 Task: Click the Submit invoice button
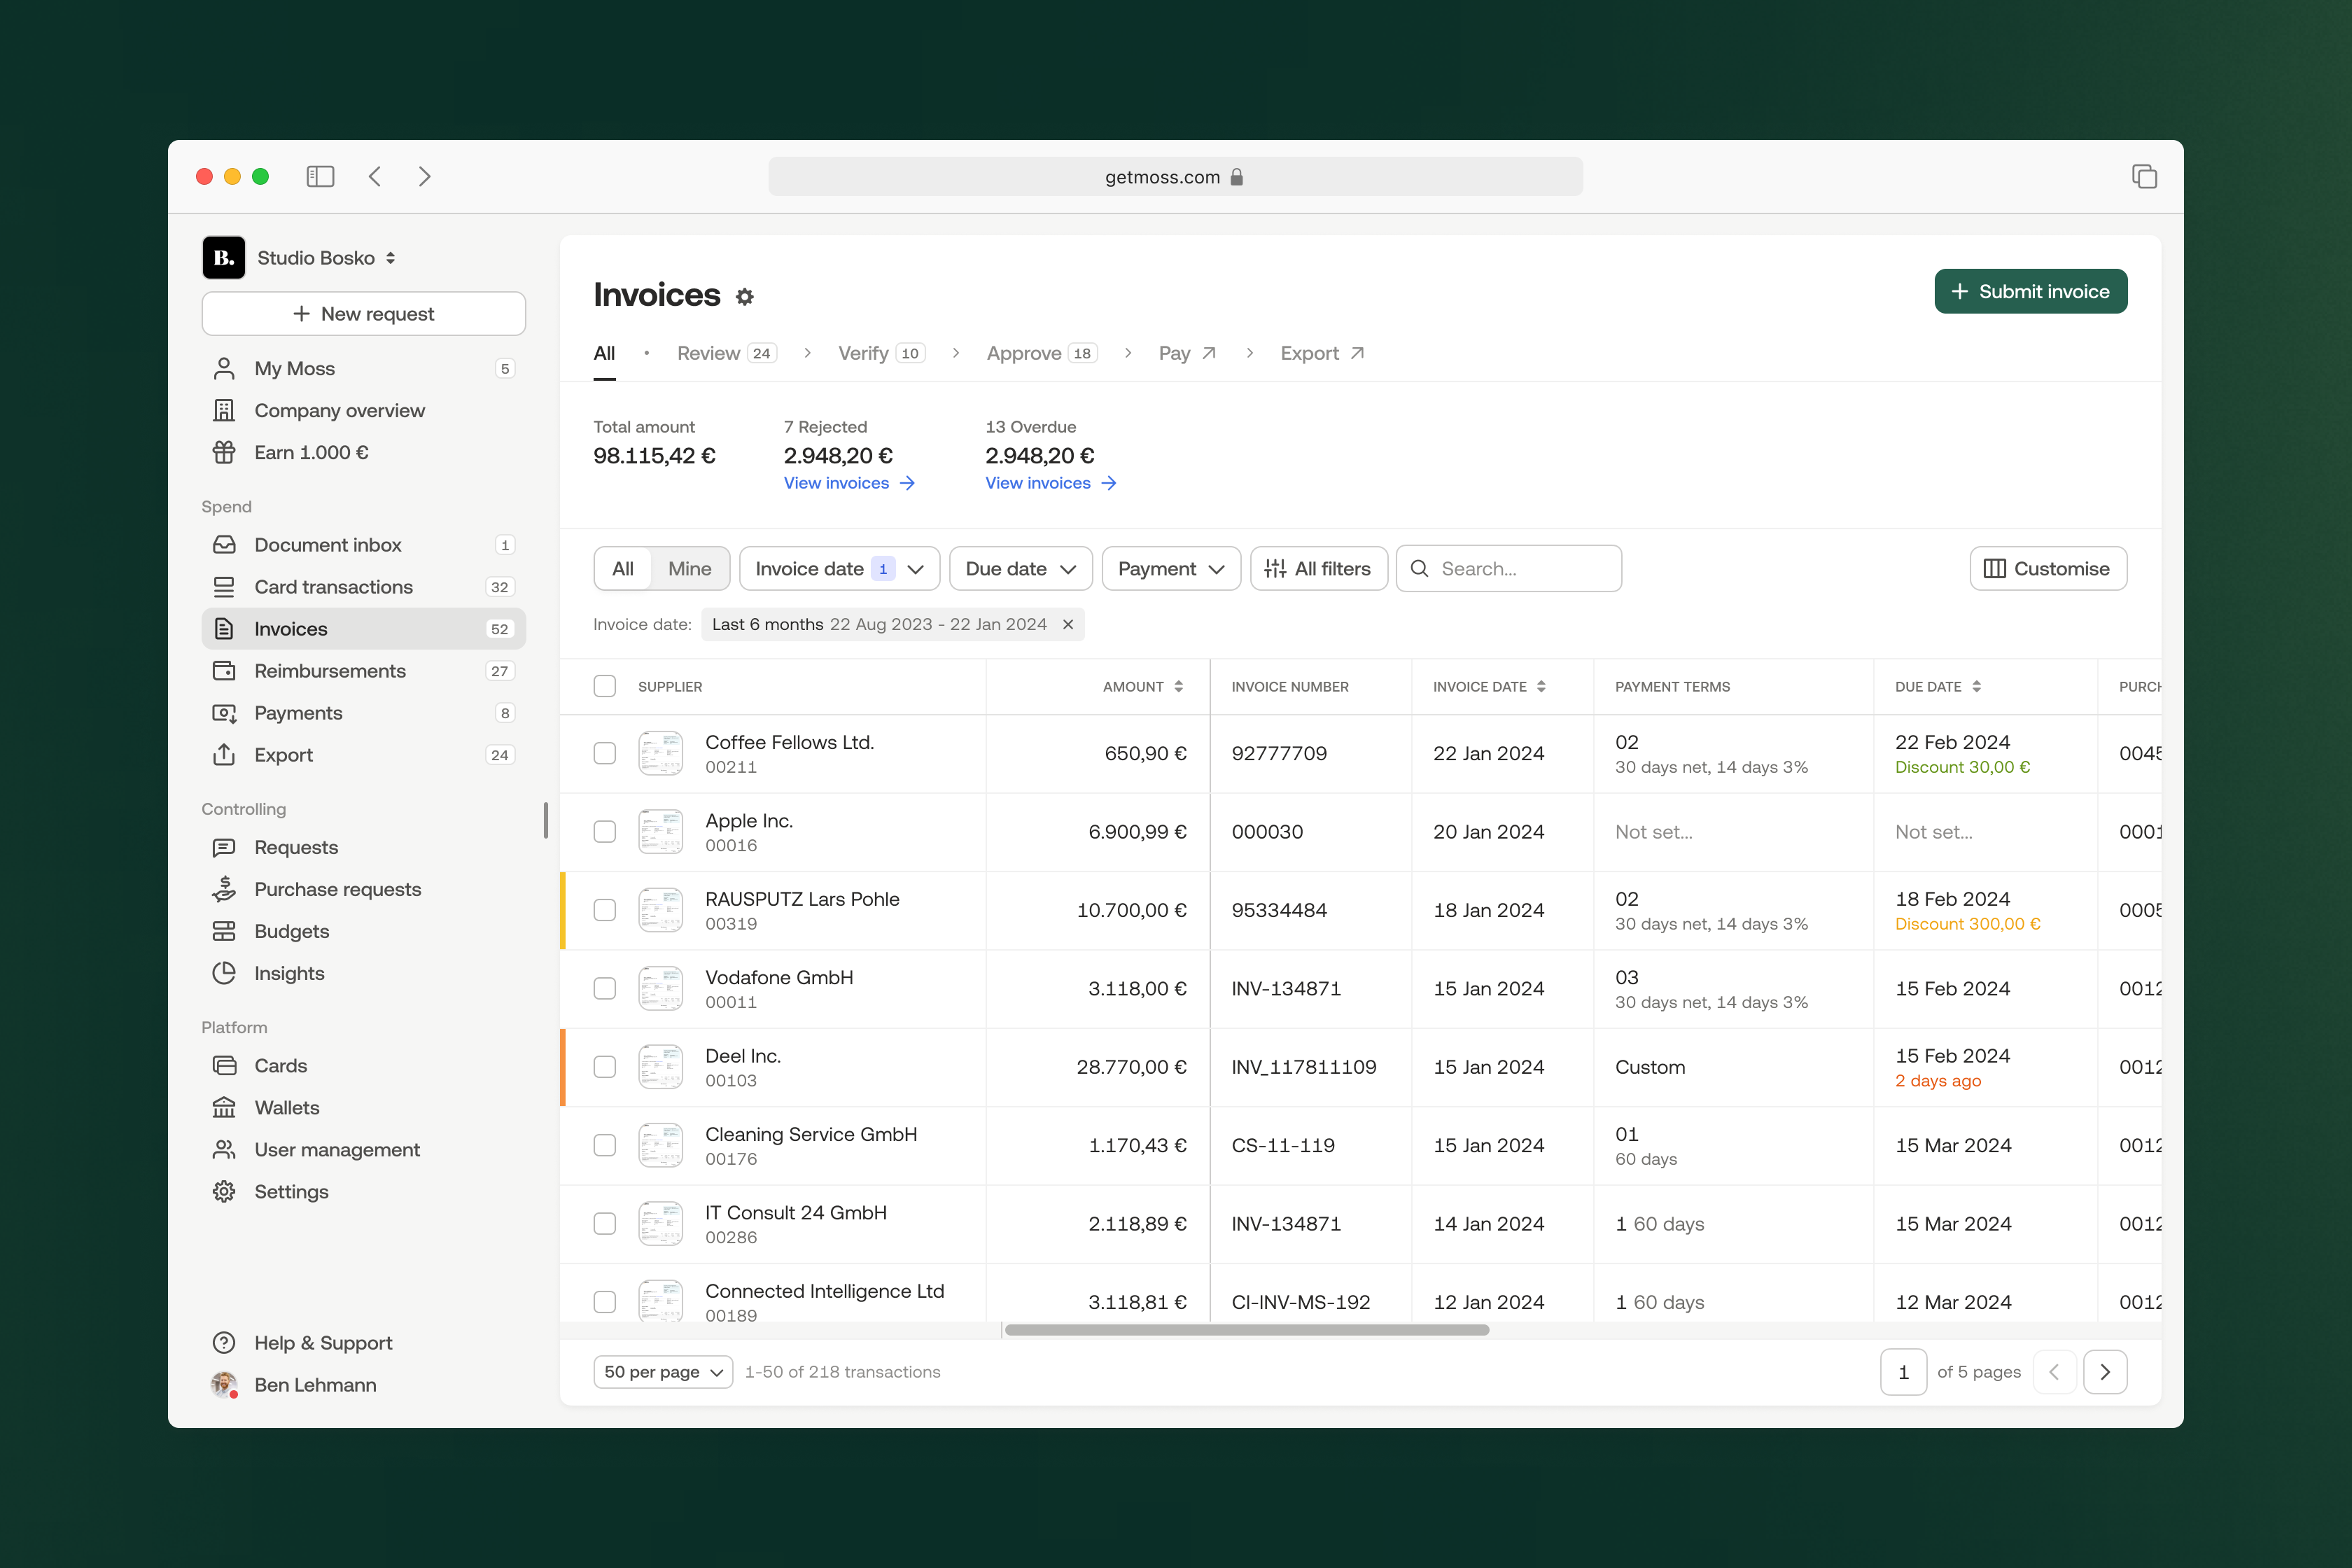pyautogui.click(x=2030, y=291)
